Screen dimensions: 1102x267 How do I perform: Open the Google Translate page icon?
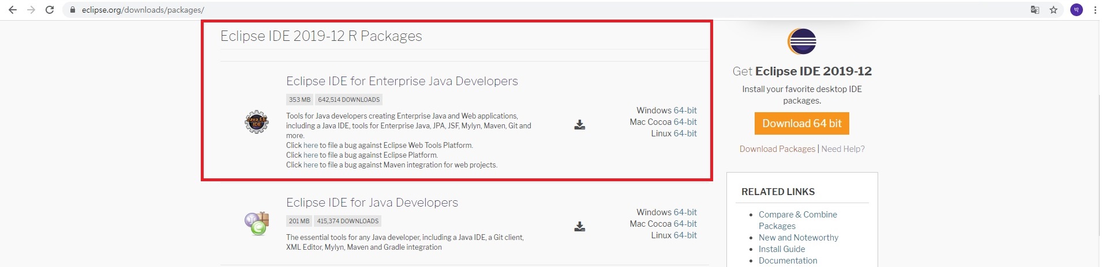click(x=1035, y=10)
